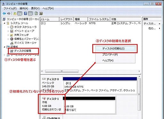Collapse the システム ツール tree node
The height and width of the screenshot is (119, 164).
(x=4, y=23)
